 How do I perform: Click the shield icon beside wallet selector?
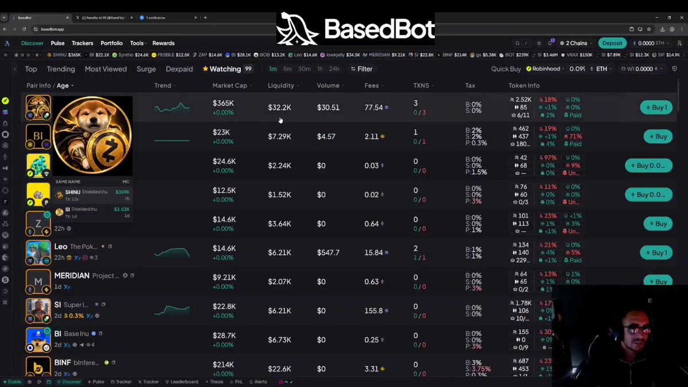(x=675, y=69)
